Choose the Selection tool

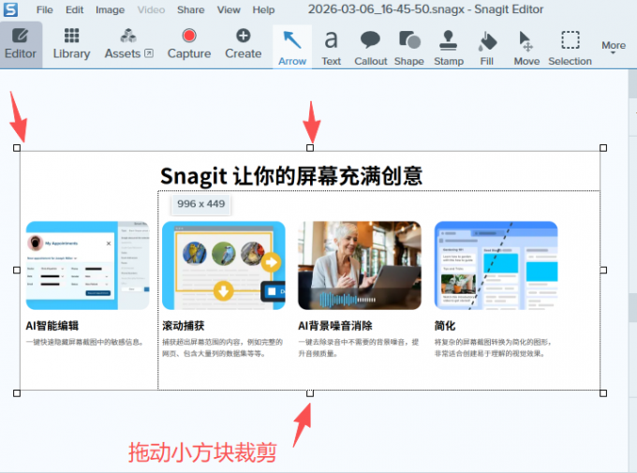coord(570,48)
